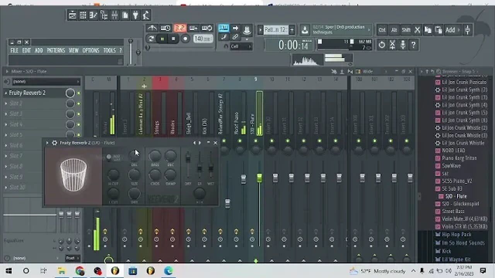Click the Shift modifier button
This screenshot has height=278, width=495.
point(406,30)
